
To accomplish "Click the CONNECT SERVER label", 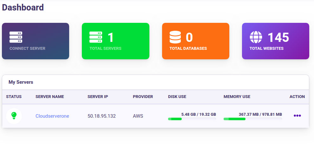I will click(27, 49).
